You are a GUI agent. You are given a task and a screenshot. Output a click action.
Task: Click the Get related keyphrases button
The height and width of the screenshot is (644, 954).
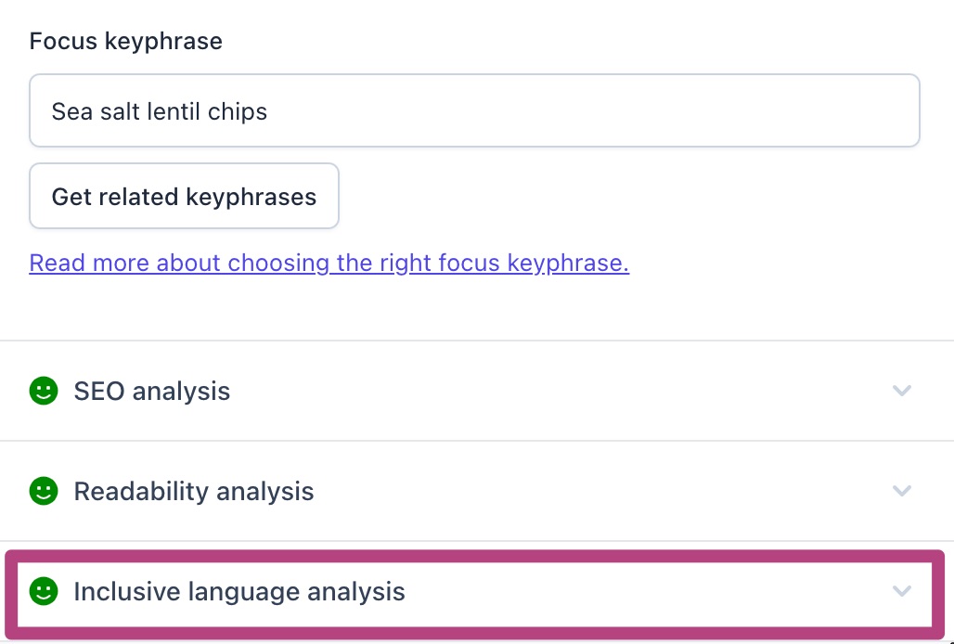(x=184, y=196)
